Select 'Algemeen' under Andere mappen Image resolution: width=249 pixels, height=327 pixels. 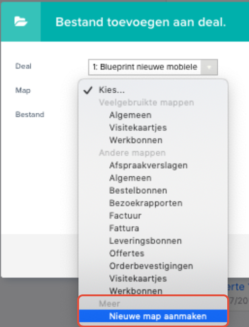pos(153,178)
